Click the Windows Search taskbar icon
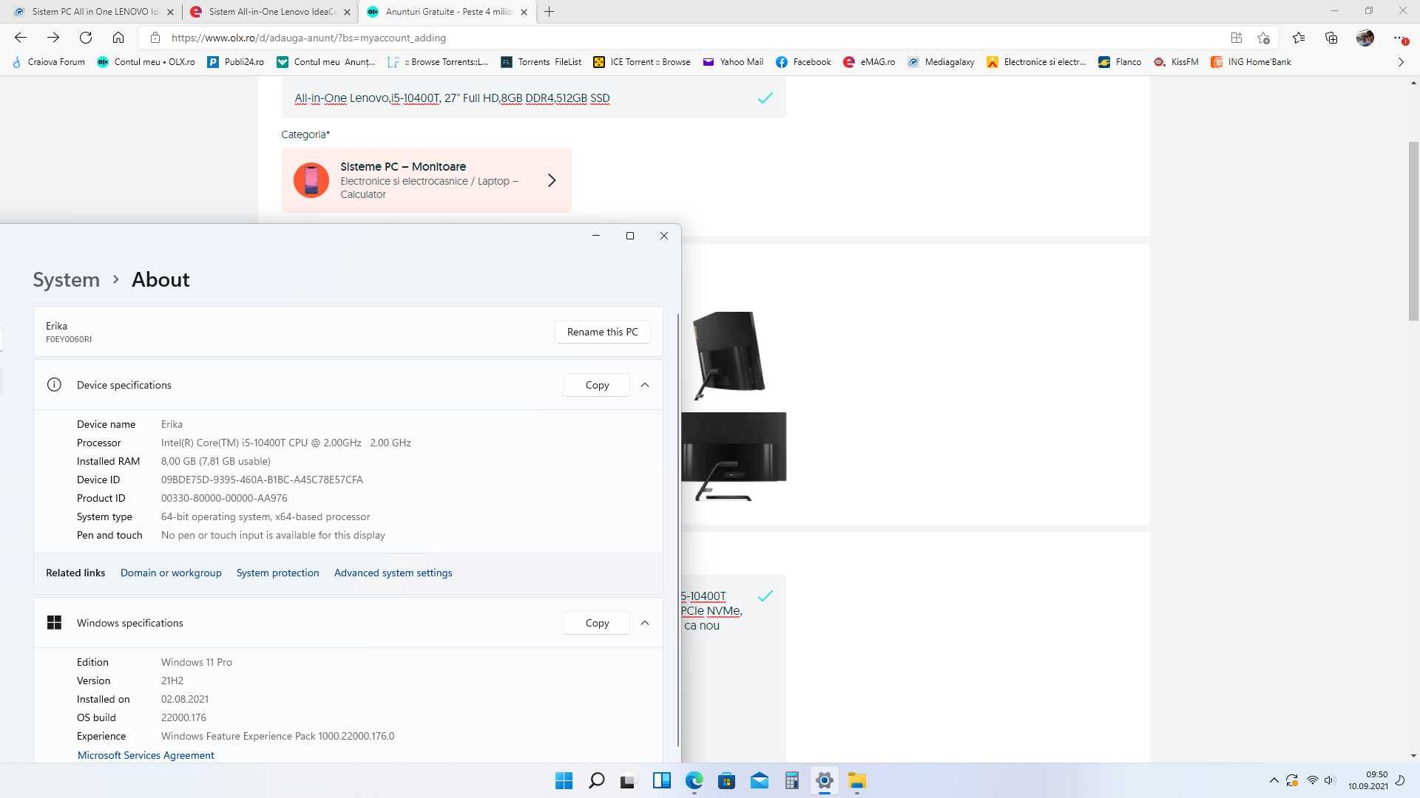Screen dimensions: 1420x798 coord(596,780)
